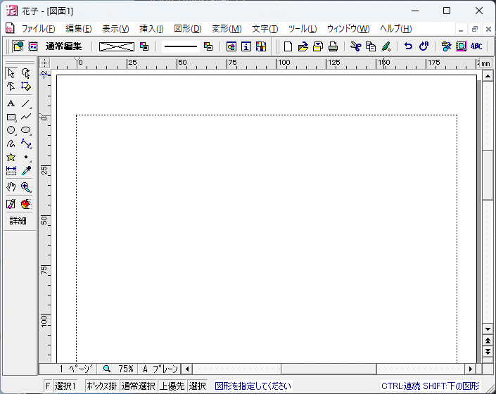
Task: Choose the text (A) tool
Action: coord(11,103)
